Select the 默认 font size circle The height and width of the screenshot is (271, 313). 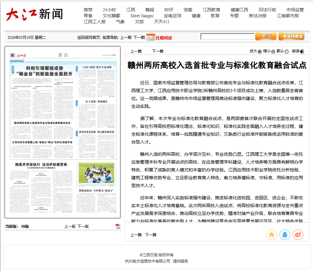[287, 52]
